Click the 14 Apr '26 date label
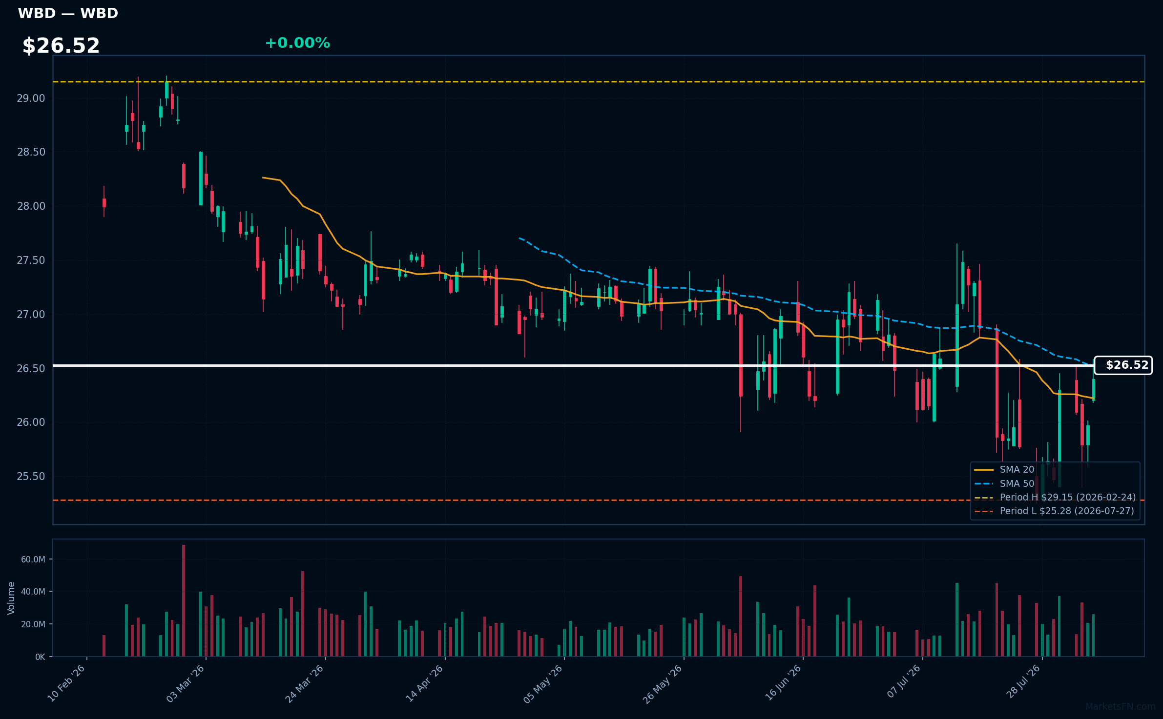This screenshot has width=1163, height=719. [424, 683]
